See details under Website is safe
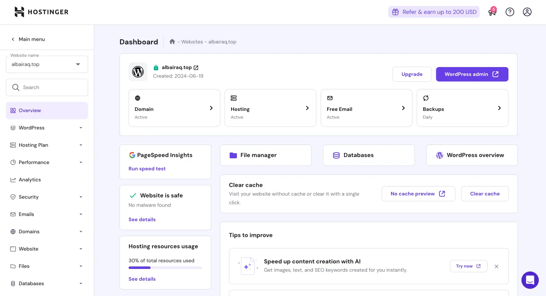This screenshot has height=296, width=546. coord(142,219)
